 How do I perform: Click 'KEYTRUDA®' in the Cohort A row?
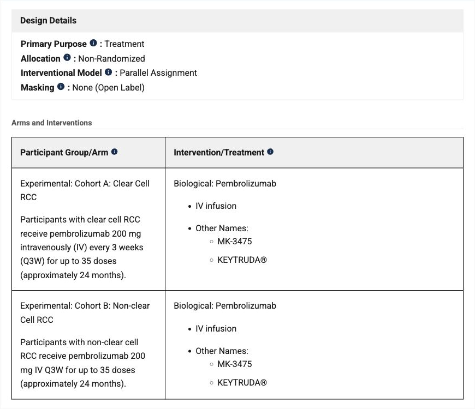pyautogui.click(x=242, y=260)
